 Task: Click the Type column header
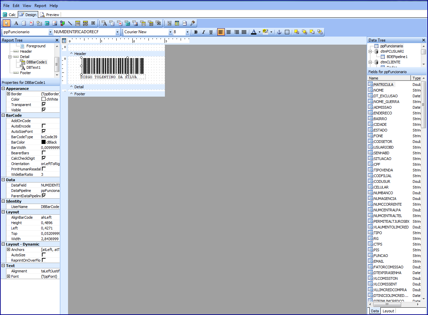tap(416, 78)
